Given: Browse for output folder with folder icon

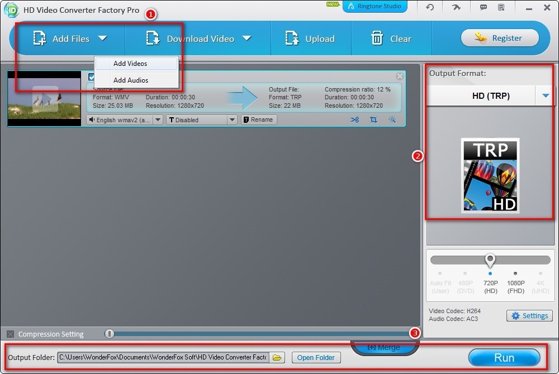Looking at the screenshot, I should point(277,358).
